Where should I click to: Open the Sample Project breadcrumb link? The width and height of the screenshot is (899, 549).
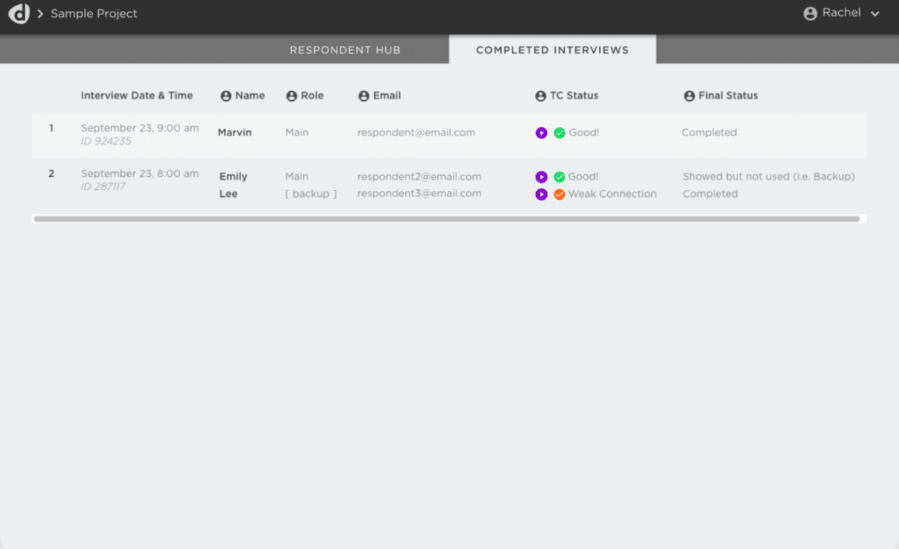pyautogui.click(x=94, y=14)
